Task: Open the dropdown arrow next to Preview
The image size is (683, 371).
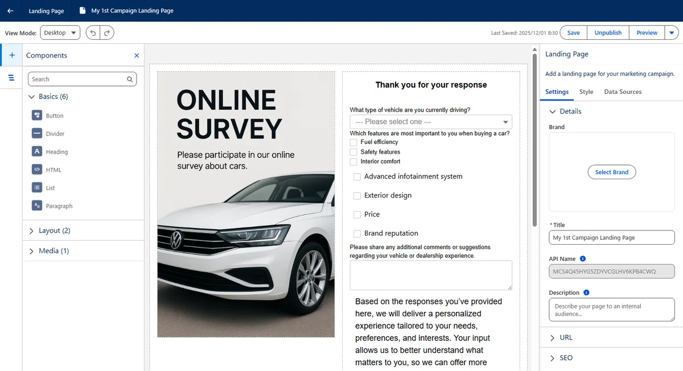Action: pos(672,33)
